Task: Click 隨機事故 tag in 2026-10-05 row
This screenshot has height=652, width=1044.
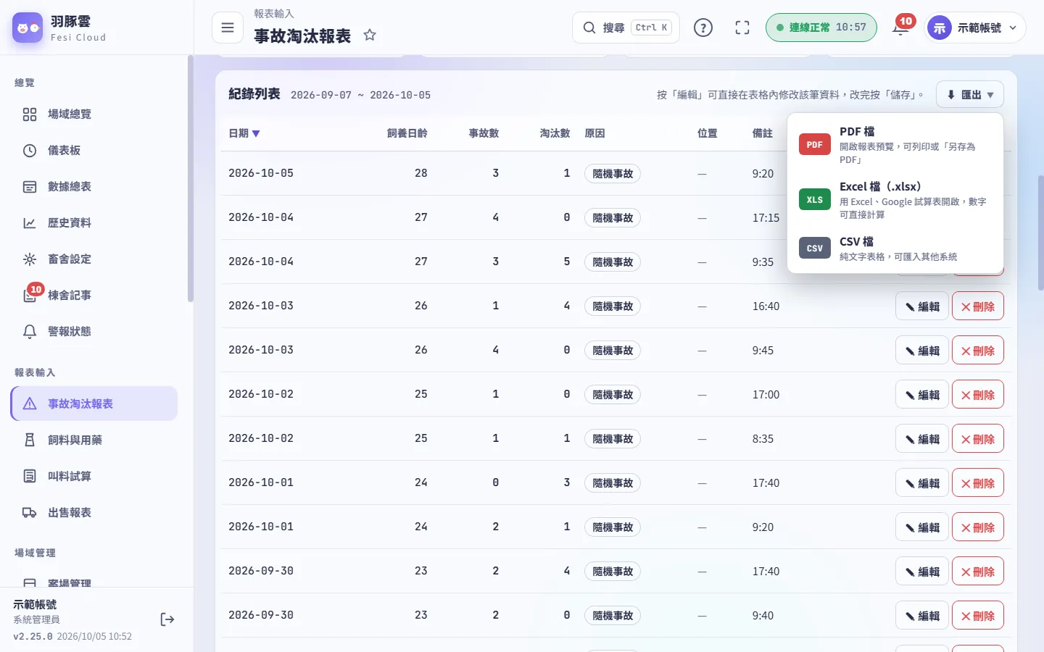Action: tap(613, 174)
